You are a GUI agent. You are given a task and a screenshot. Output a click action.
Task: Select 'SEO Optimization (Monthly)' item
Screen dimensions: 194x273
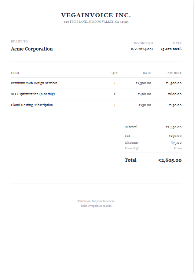(33, 94)
